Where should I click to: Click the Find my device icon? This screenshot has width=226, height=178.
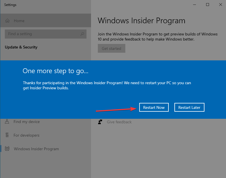click(7, 121)
